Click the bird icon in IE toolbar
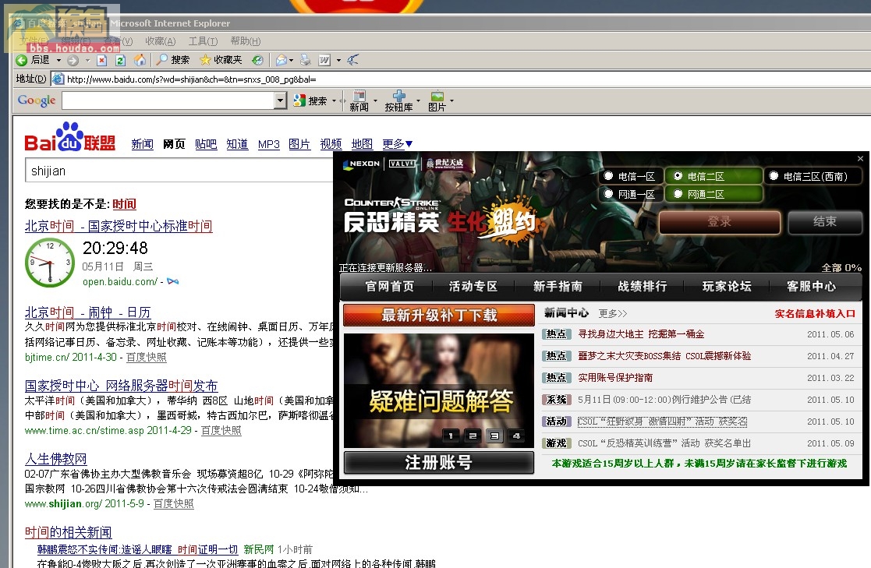Image resolution: width=871 pixels, height=568 pixels. (x=352, y=59)
